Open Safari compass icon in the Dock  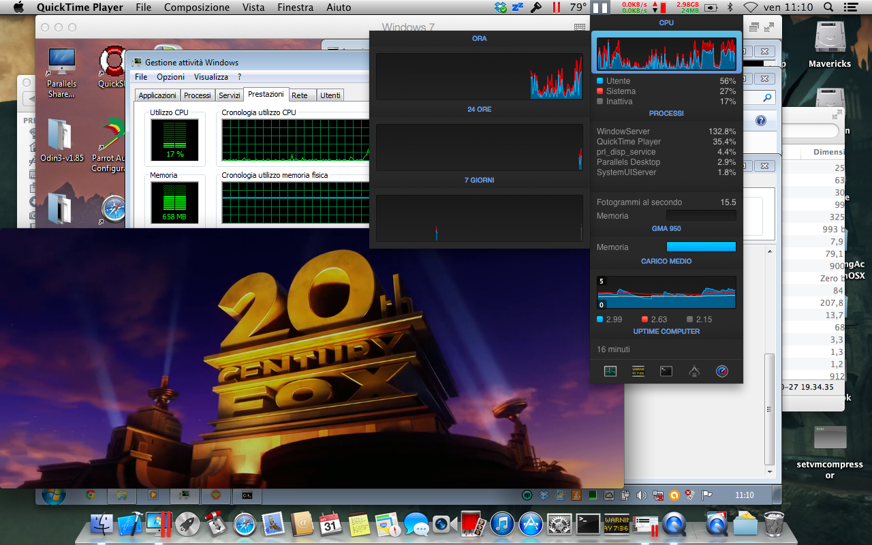(x=245, y=523)
